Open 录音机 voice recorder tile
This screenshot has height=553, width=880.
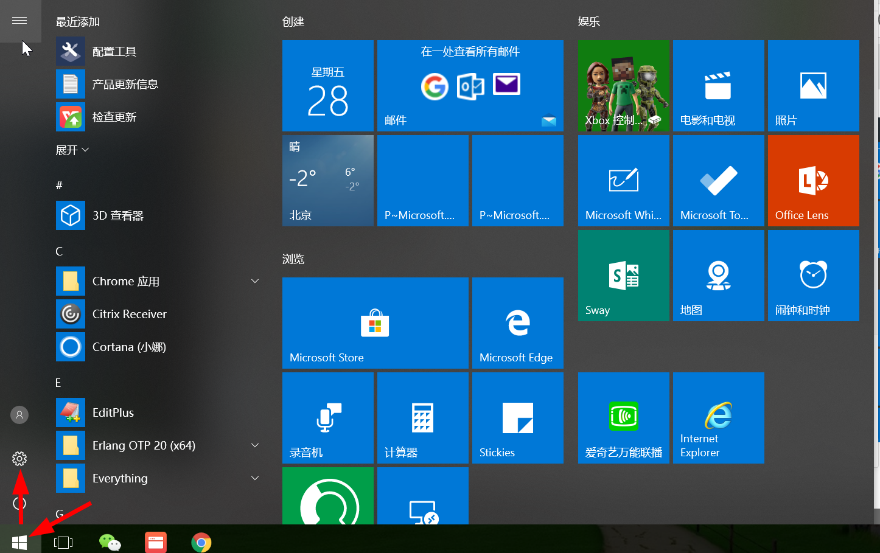point(328,418)
